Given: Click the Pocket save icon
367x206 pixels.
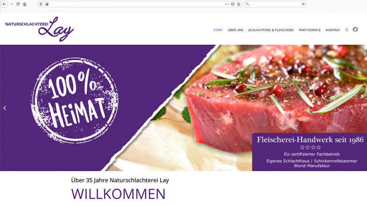Looking at the screenshot, I should click(x=233, y=4).
